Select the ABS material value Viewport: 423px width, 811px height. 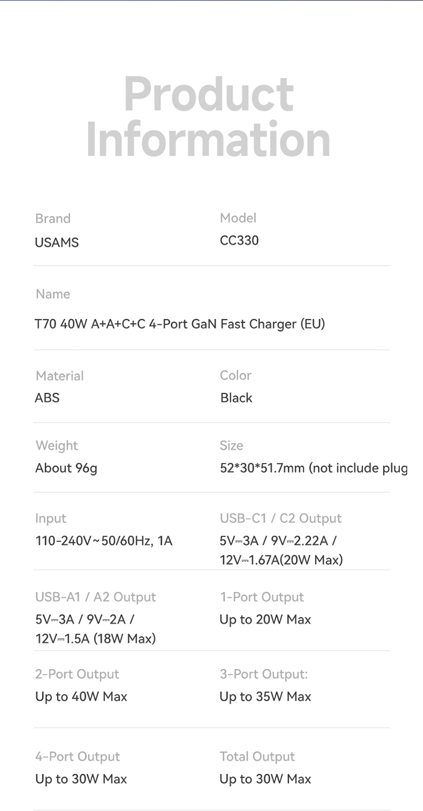47,398
